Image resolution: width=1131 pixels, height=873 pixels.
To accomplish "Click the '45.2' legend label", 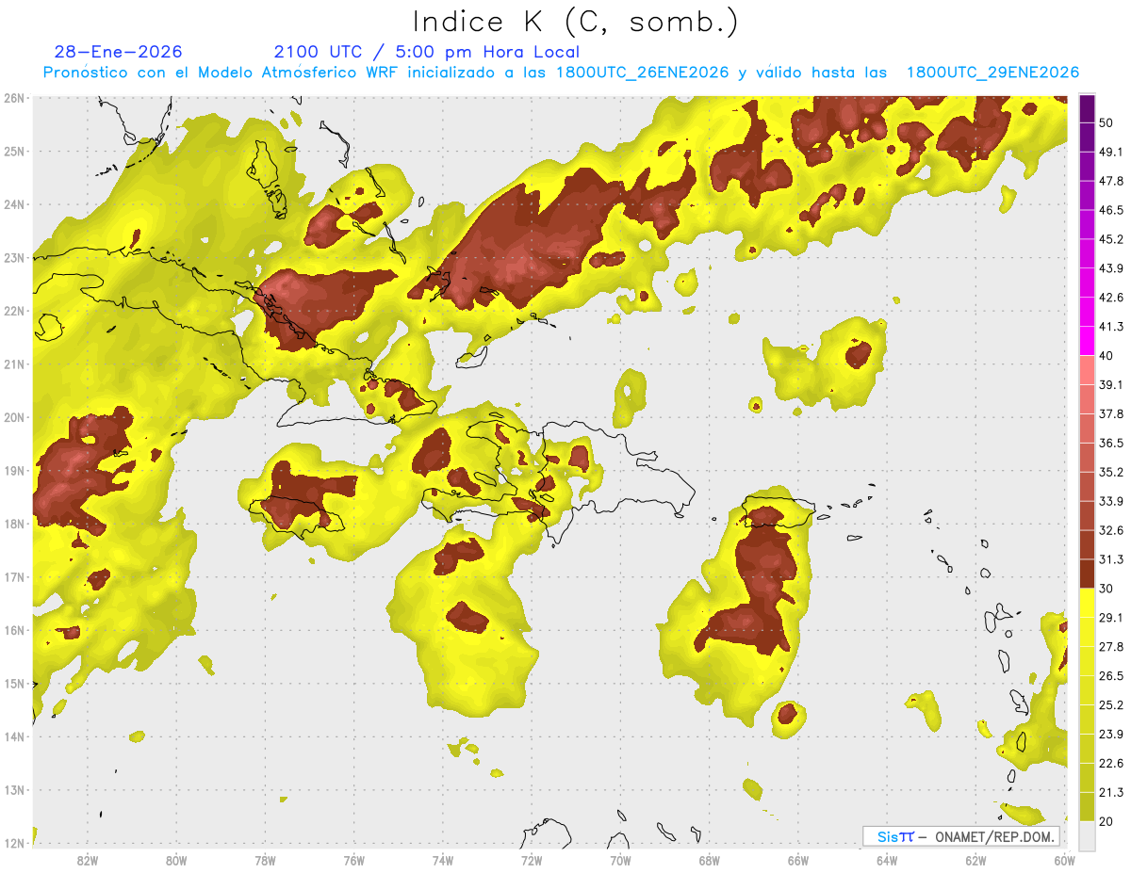I will [x=1110, y=239].
